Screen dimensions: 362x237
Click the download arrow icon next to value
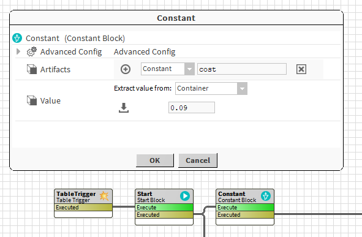(x=124, y=108)
